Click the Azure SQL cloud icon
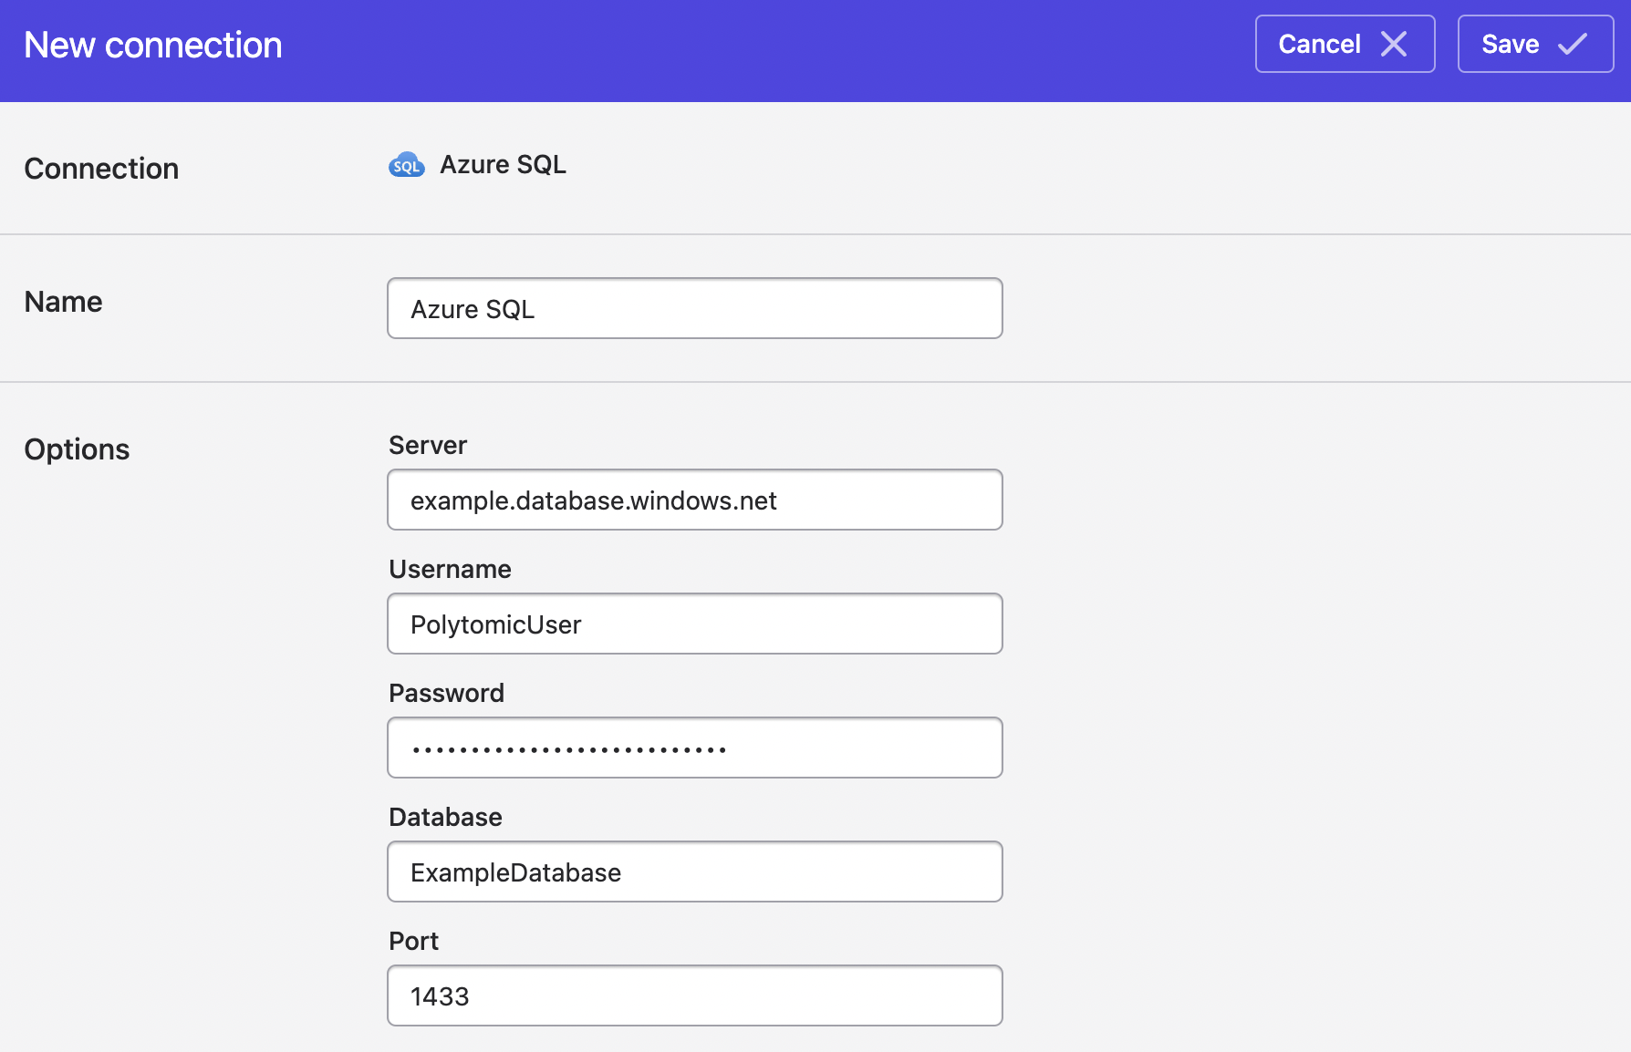This screenshot has height=1052, width=1631. [407, 165]
